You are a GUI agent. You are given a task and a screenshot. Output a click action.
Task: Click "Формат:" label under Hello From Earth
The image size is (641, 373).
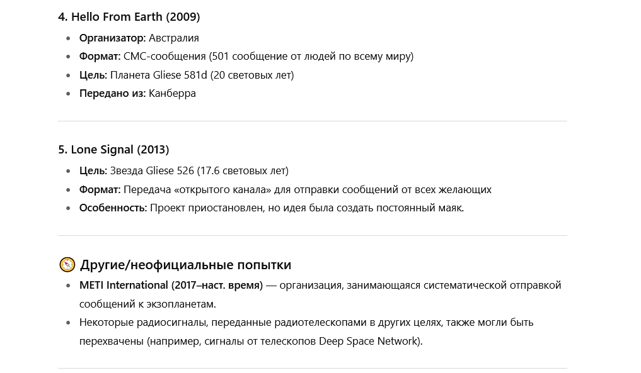(x=100, y=57)
